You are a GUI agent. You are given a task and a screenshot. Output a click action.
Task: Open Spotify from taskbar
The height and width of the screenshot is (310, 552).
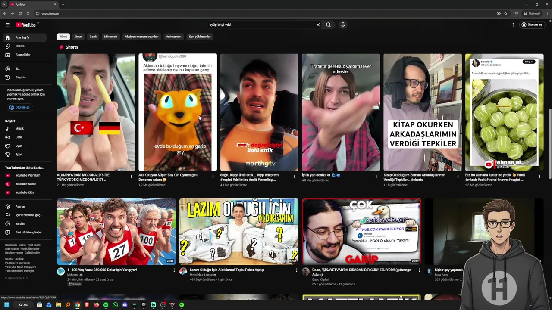pyautogui.click(x=106, y=305)
